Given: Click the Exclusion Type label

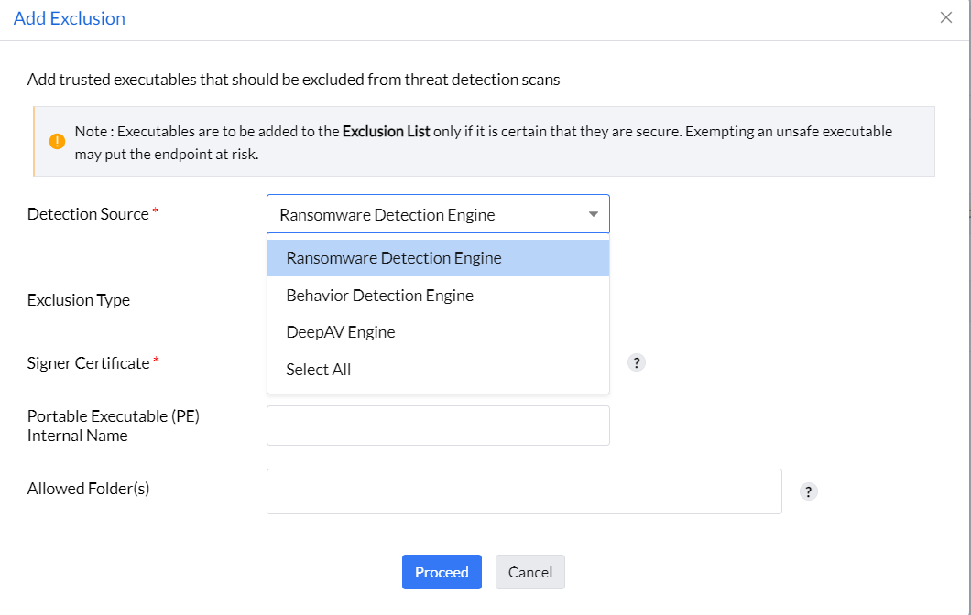Looking at the screenshot, I should pos(79,300).
